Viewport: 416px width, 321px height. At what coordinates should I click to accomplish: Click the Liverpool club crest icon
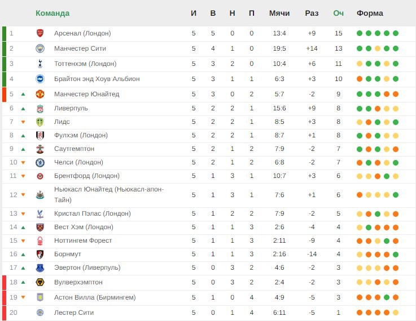click(40, 109)
